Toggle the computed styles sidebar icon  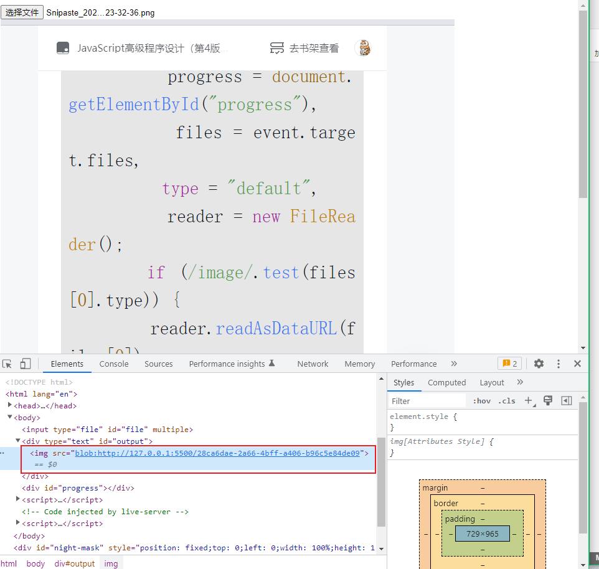(x=567, y=400)
